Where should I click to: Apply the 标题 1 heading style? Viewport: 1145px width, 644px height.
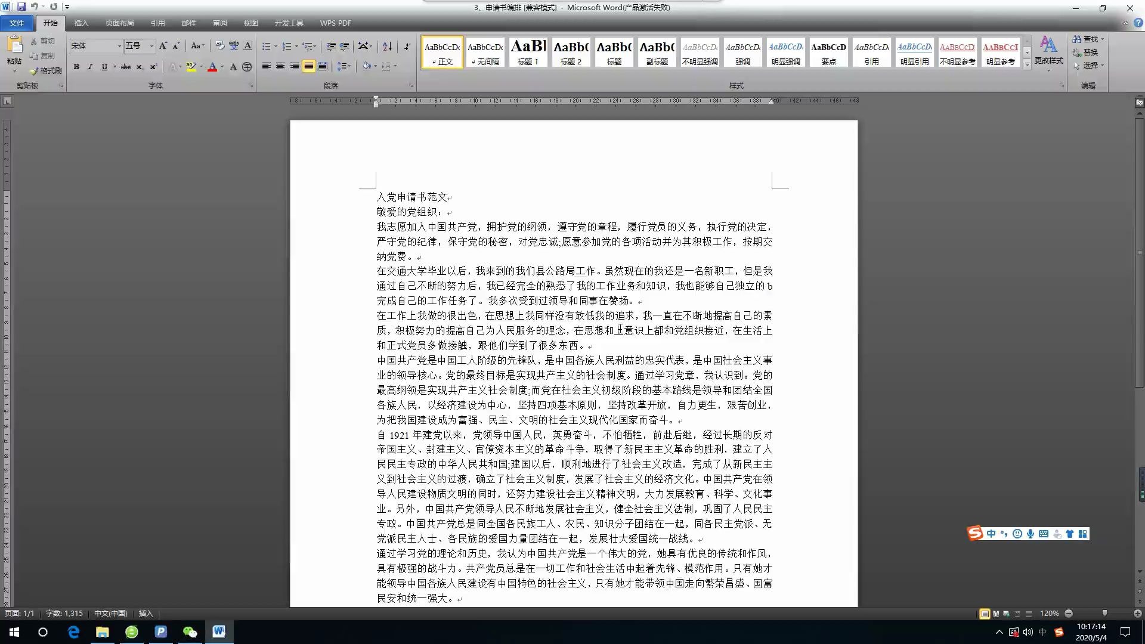[528, 52]
